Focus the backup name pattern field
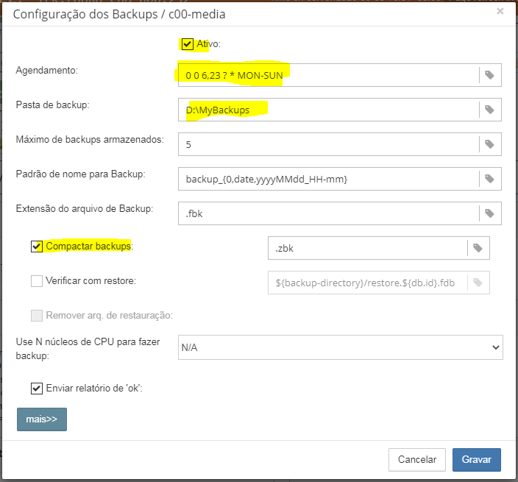 [x=327, y=179]
